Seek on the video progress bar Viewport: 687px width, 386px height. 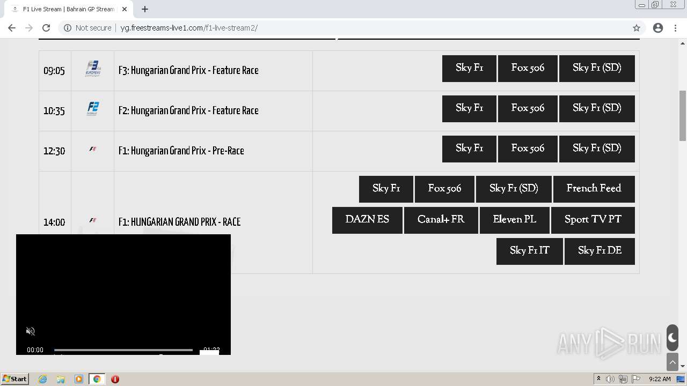(123, 350)
